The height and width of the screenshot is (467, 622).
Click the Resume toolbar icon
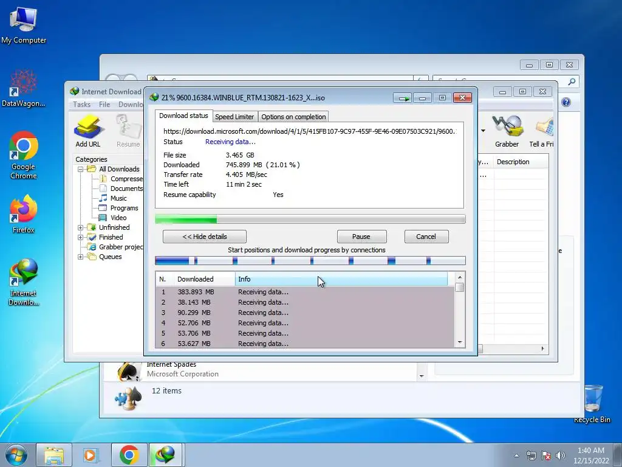click(x=128, y=131)
